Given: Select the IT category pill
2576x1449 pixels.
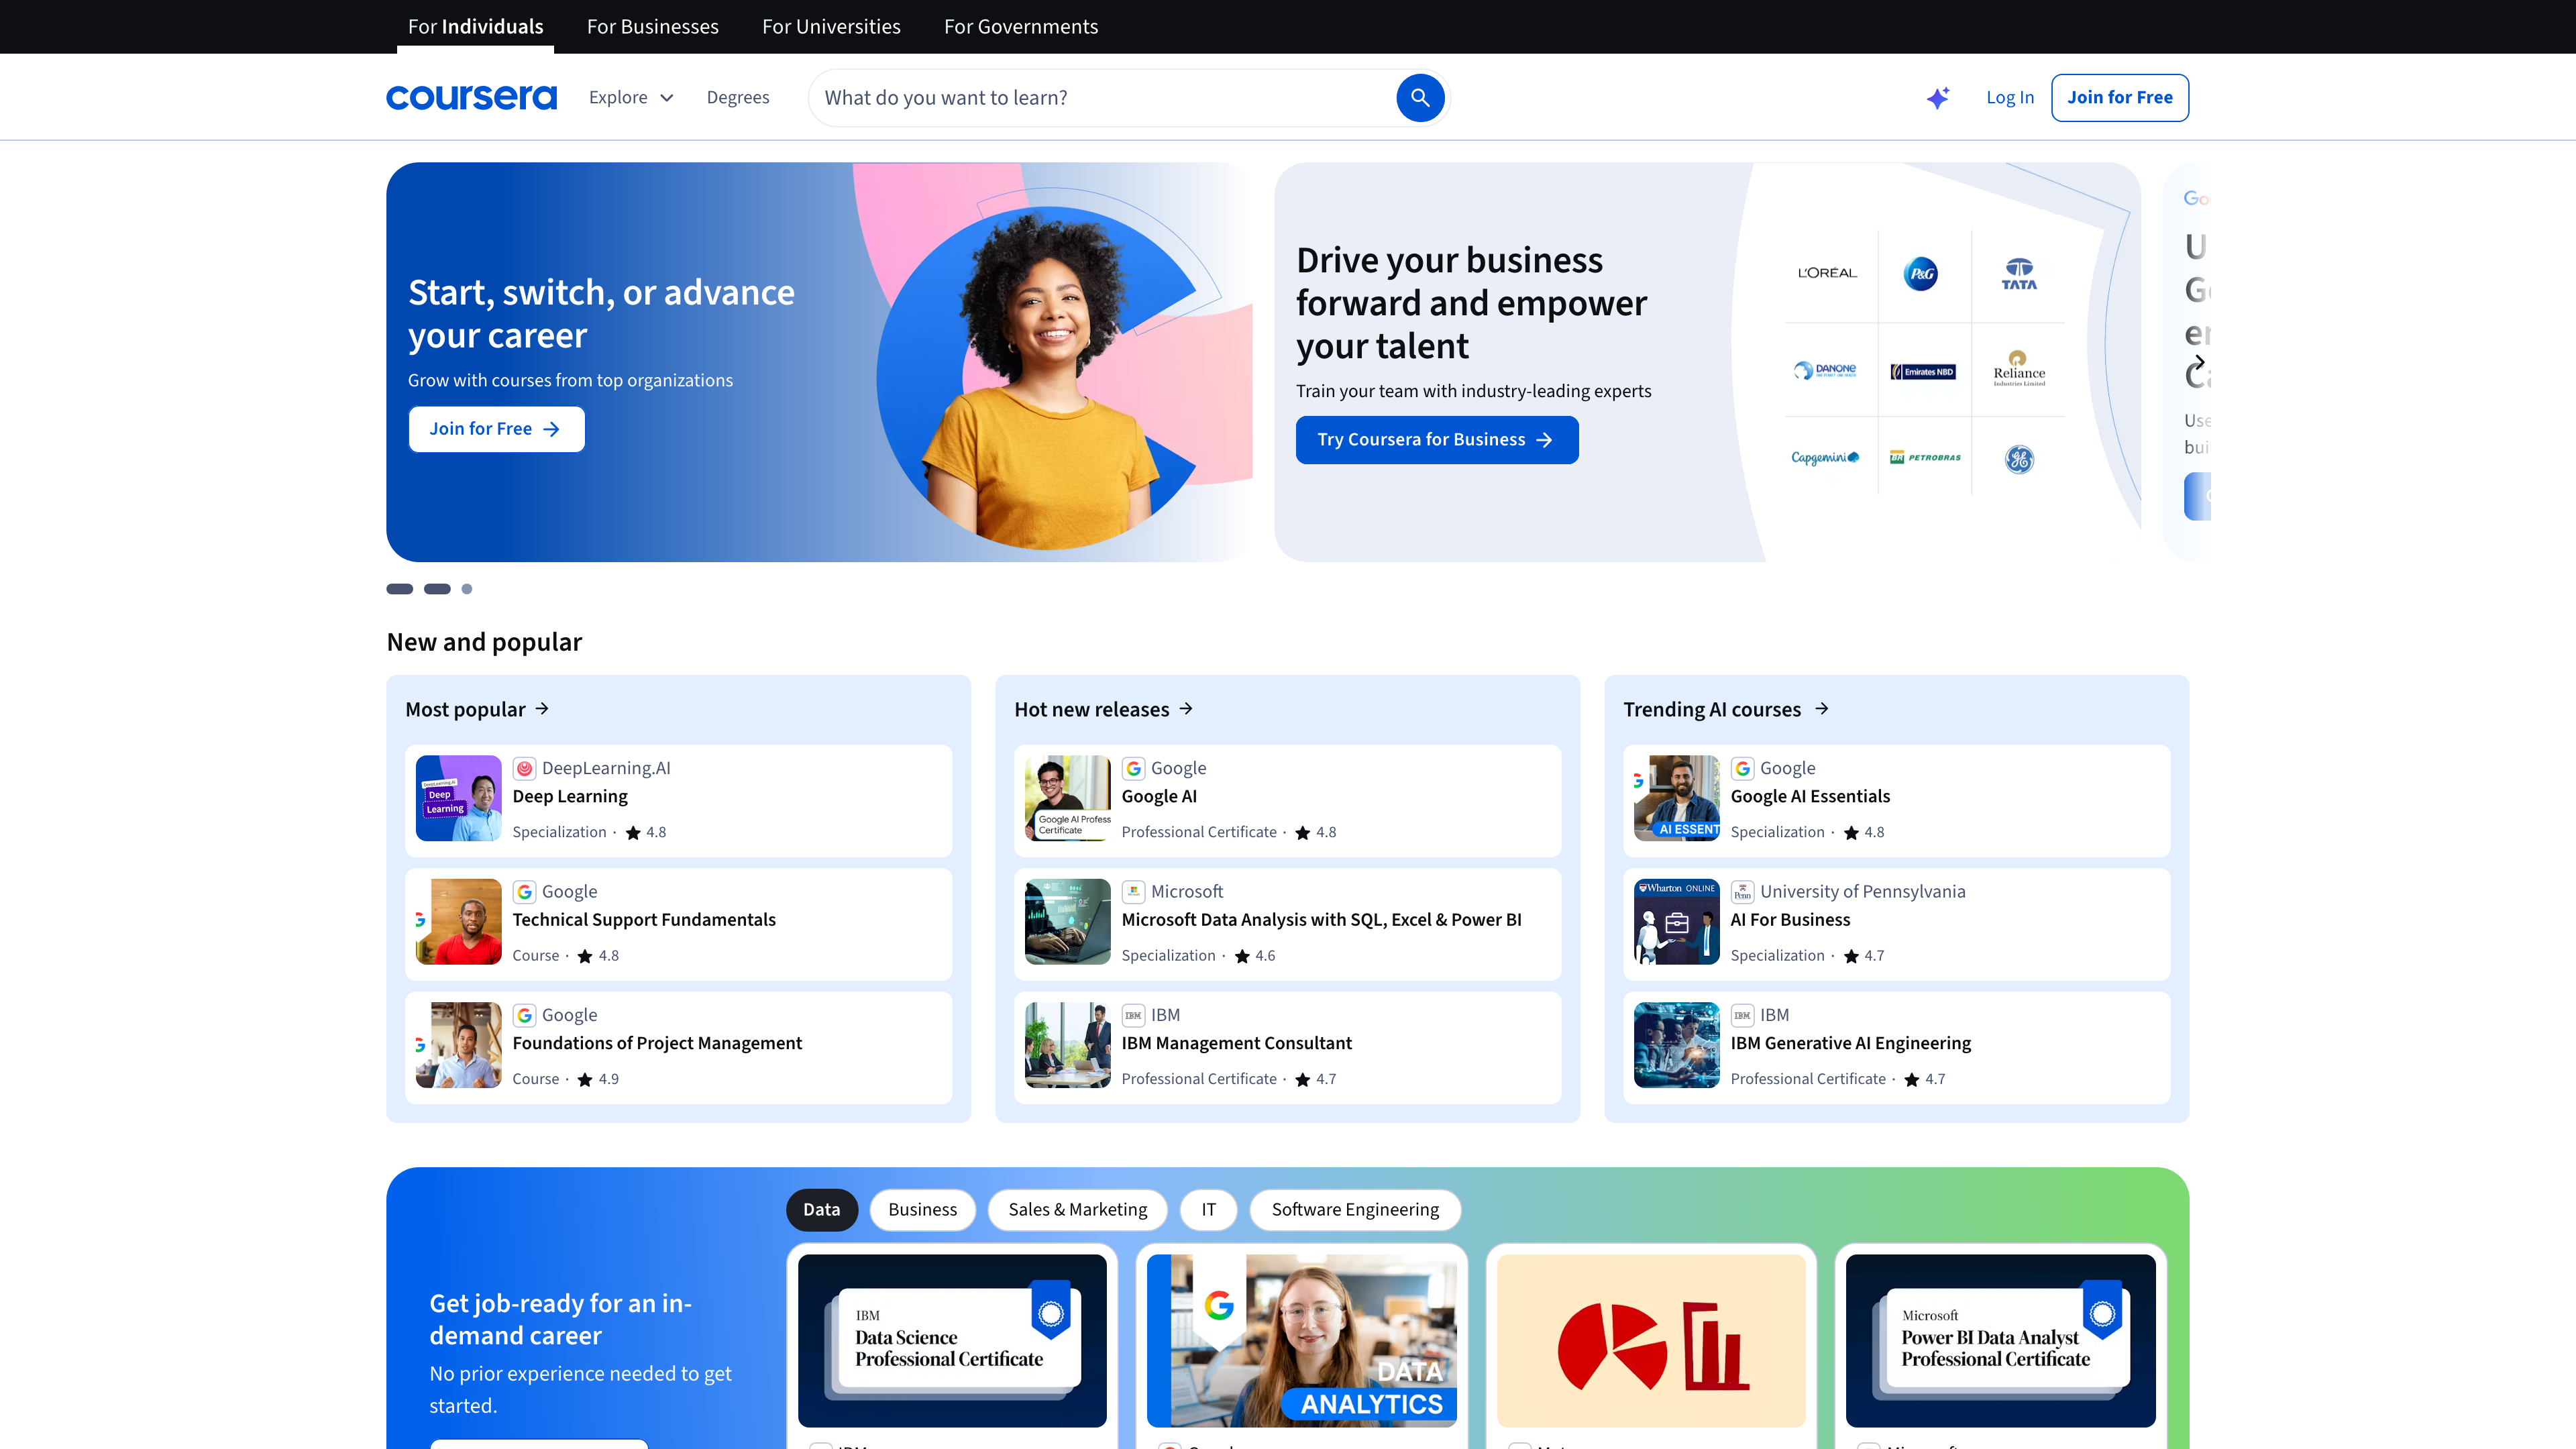Looking at the screenshot, I should (1208, 1210).
